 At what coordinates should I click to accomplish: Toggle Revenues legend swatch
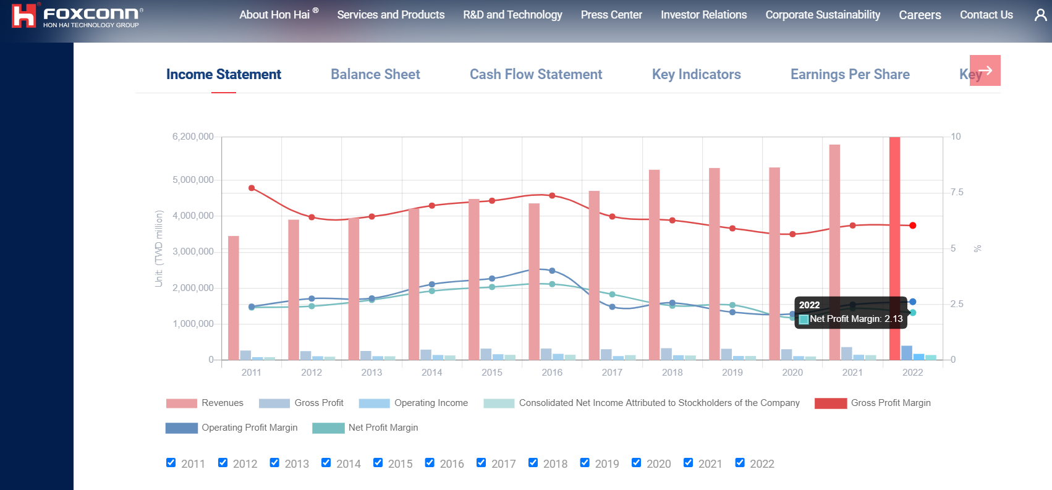point(181,403)
